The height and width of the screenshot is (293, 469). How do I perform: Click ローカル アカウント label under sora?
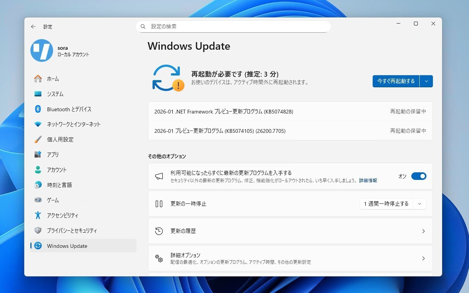73,55
